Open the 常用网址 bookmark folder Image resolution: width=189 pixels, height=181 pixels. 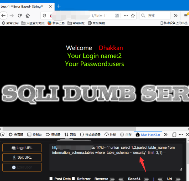click(76, 23)
